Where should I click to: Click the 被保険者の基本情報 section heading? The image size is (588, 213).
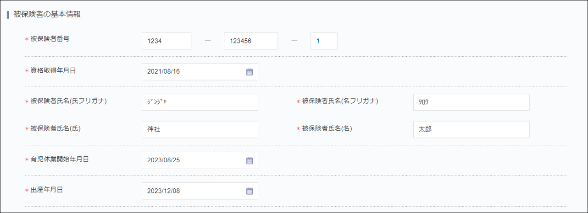(47, 14)
